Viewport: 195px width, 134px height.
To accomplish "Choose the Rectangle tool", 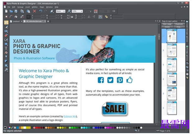I will 6,44.
